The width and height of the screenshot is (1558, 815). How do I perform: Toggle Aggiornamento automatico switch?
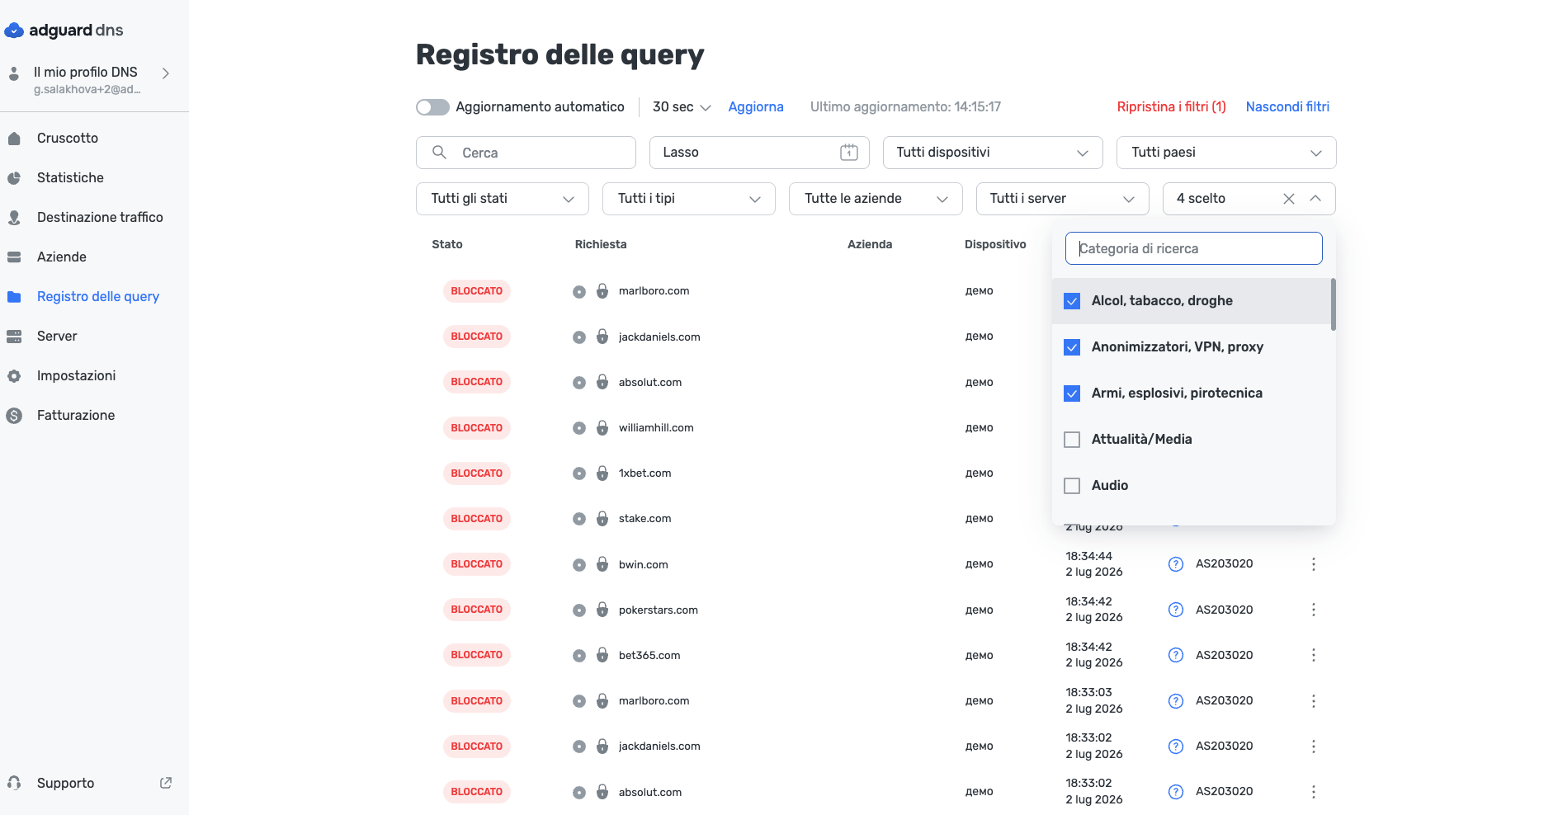(432, 107)
